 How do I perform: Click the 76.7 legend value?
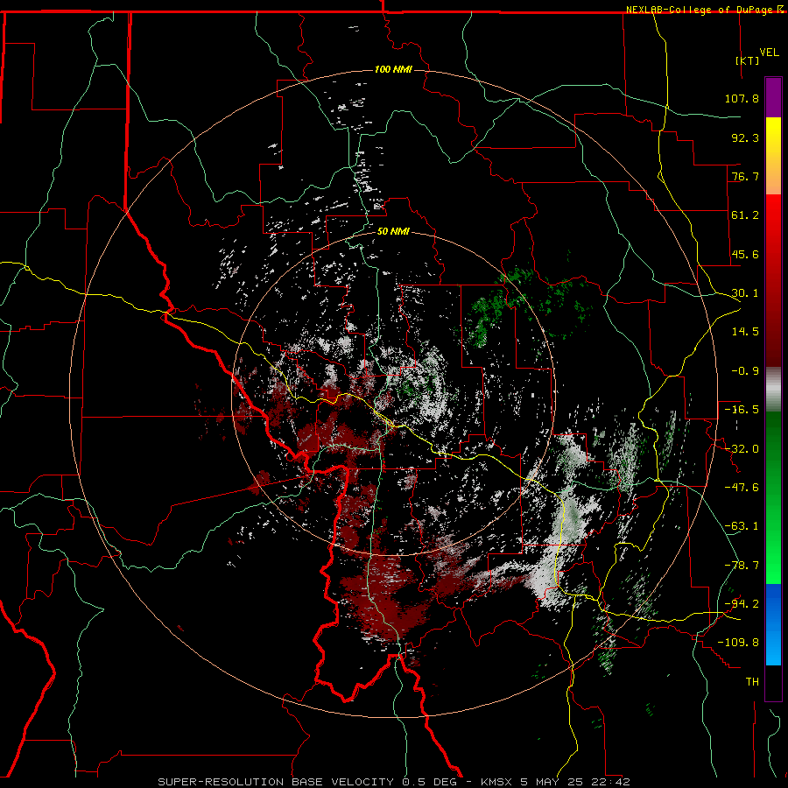point(745,176)
